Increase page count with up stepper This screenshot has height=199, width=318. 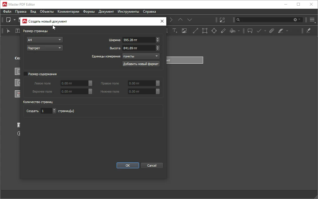54,109
